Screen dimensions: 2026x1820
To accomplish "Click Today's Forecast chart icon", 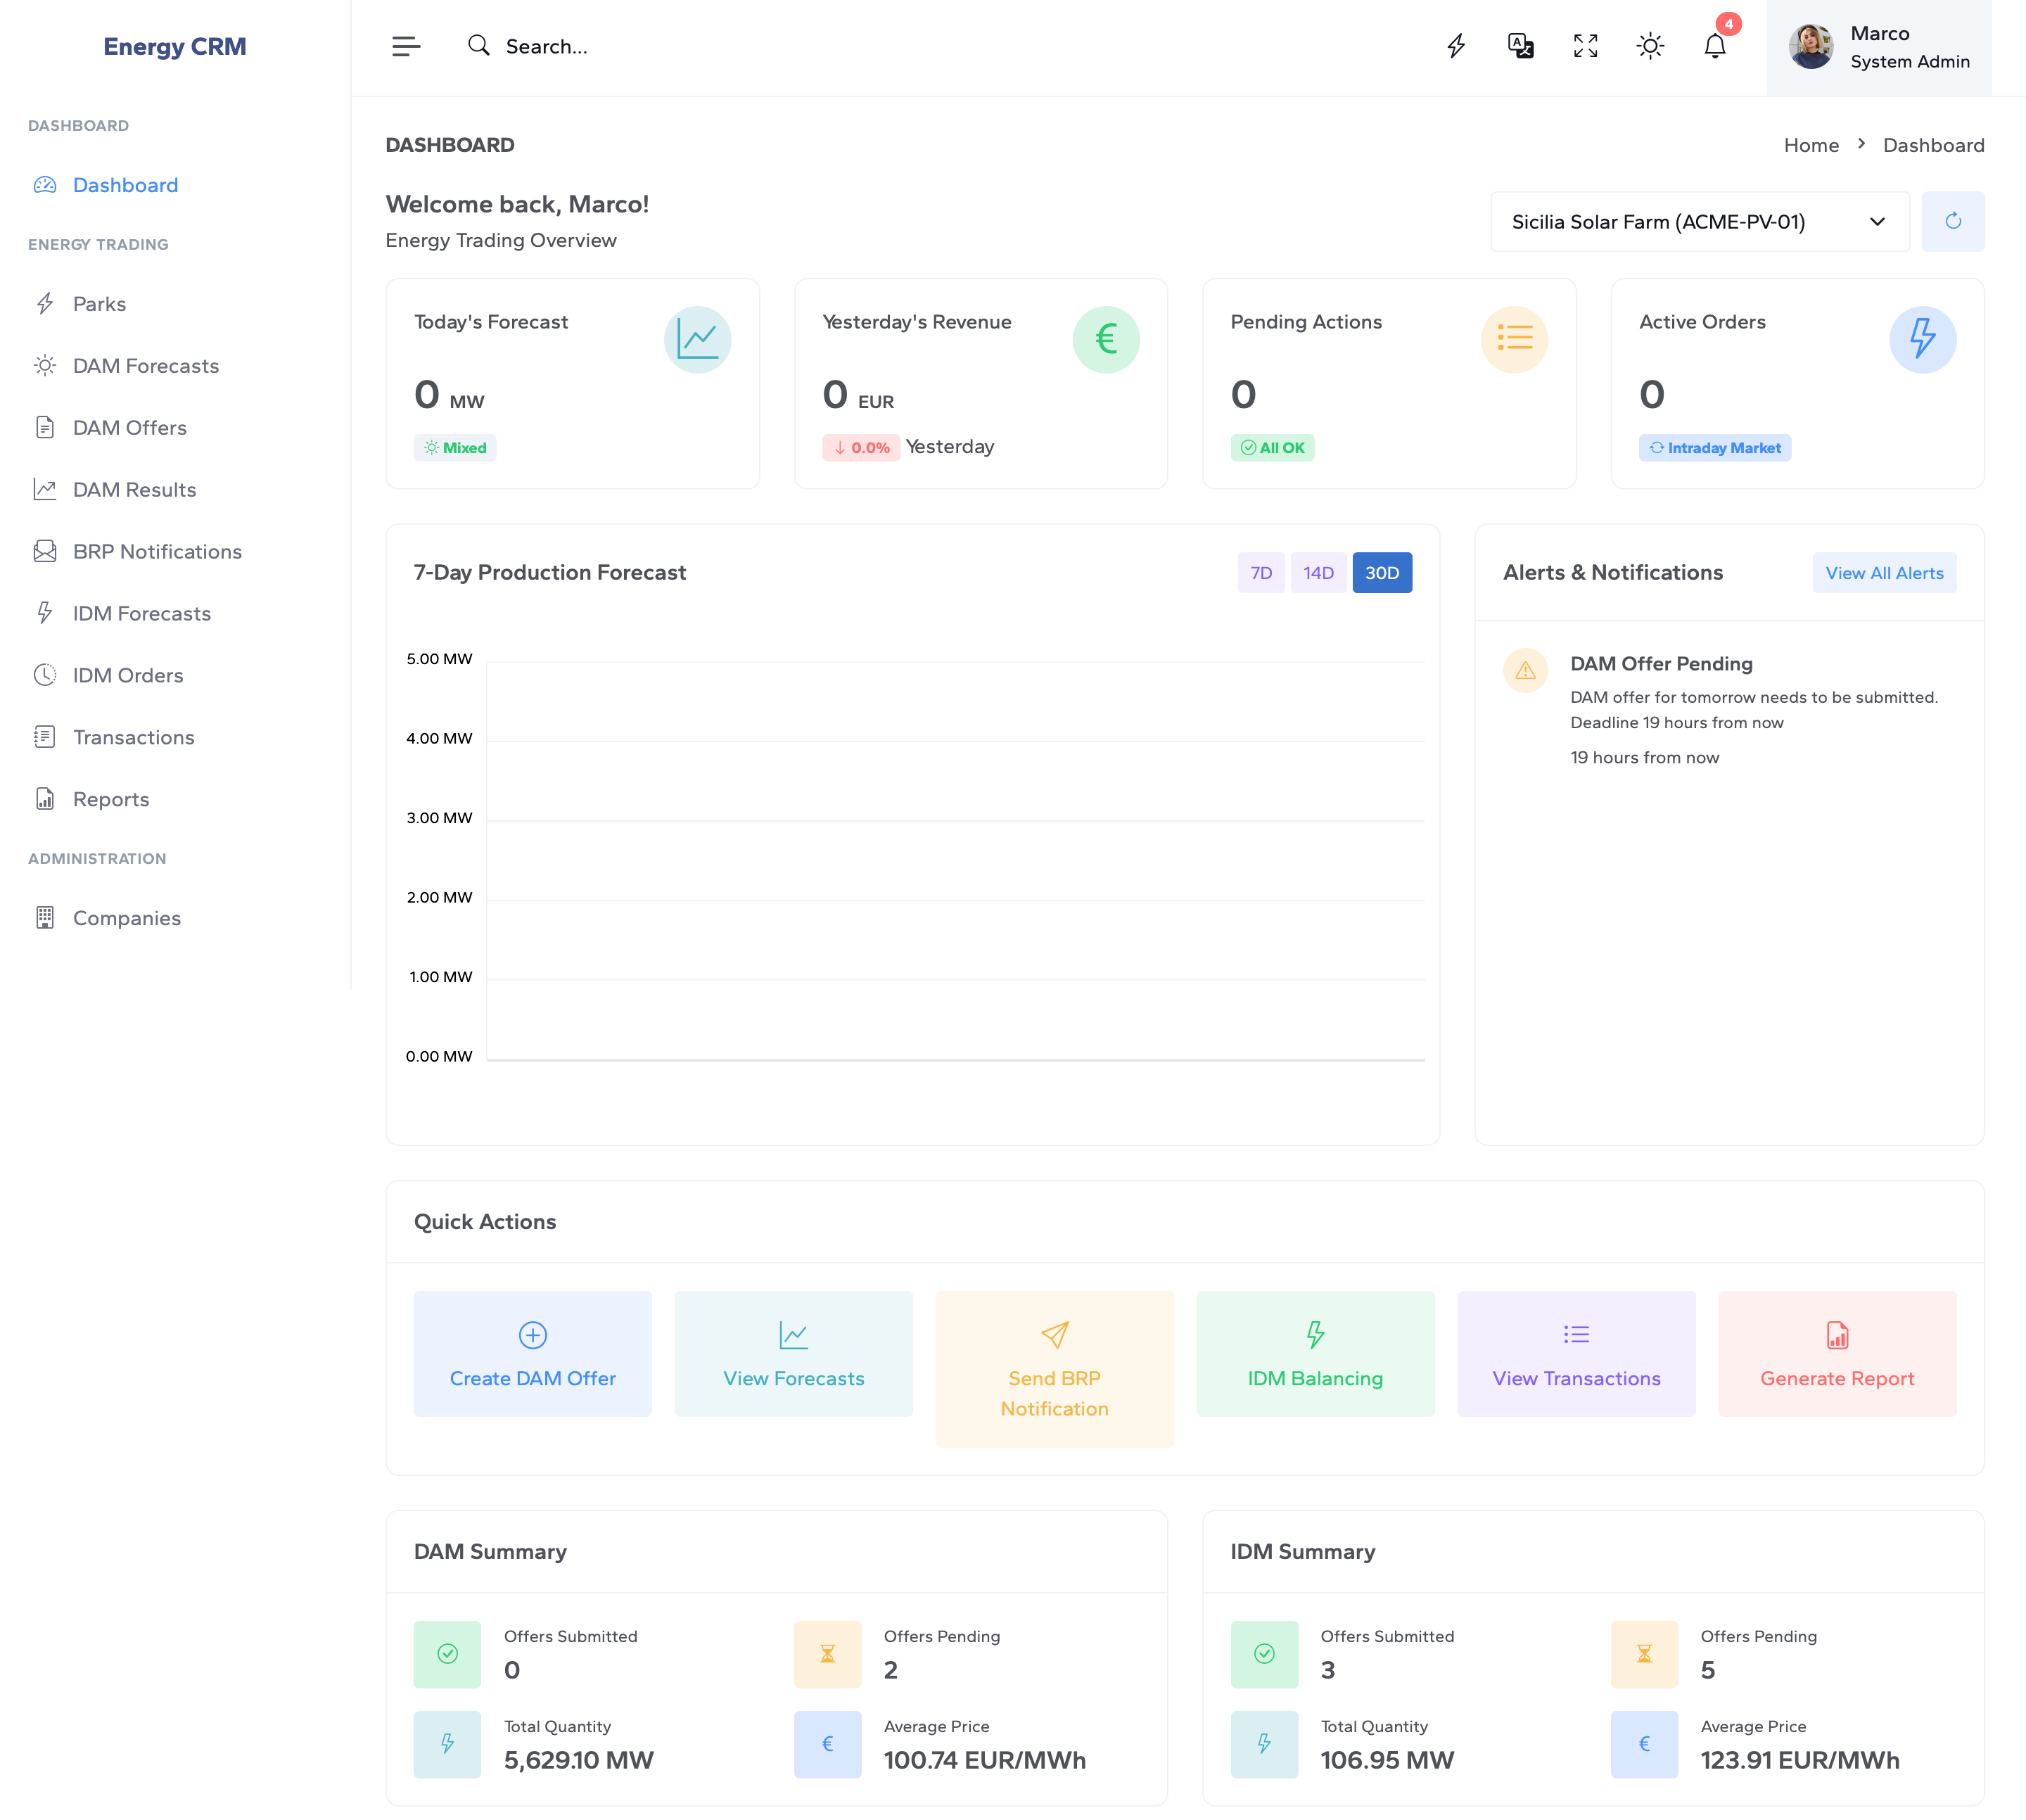I will point(697,339).
